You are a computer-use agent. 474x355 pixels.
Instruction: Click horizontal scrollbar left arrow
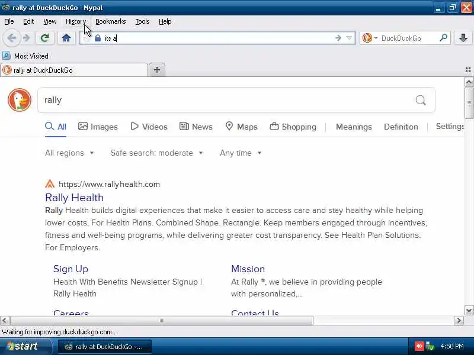(x=5, y=321)
